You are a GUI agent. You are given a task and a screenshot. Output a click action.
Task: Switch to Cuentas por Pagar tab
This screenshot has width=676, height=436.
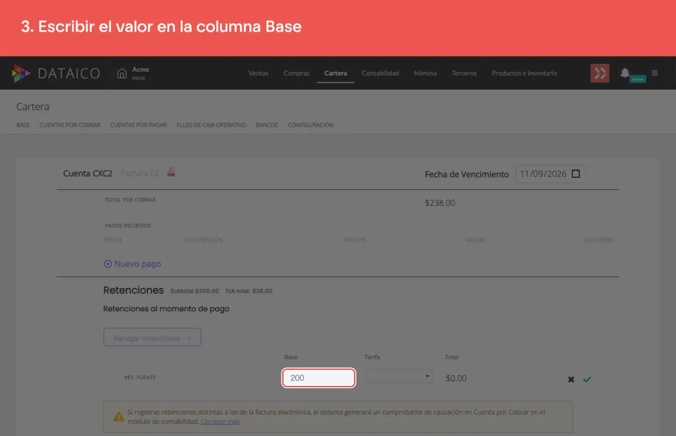click(138, 125)
